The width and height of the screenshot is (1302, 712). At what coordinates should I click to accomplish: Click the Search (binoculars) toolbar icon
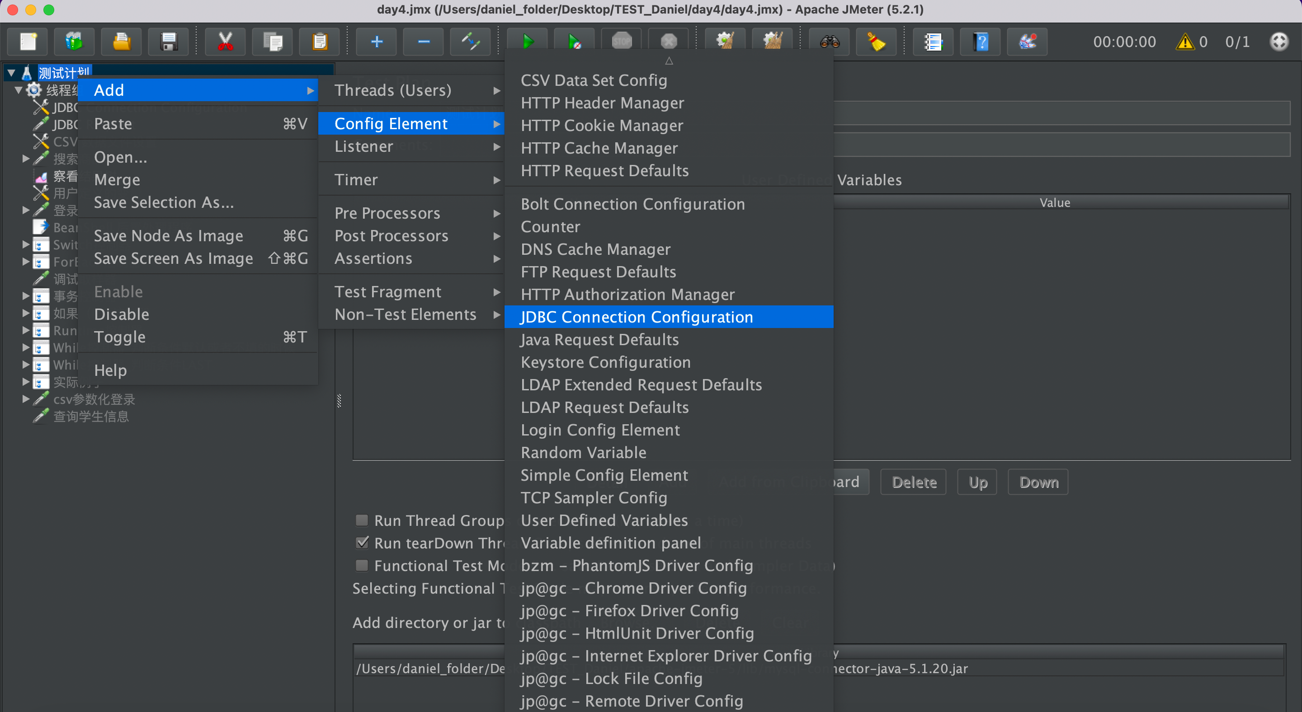click(830, 42)
